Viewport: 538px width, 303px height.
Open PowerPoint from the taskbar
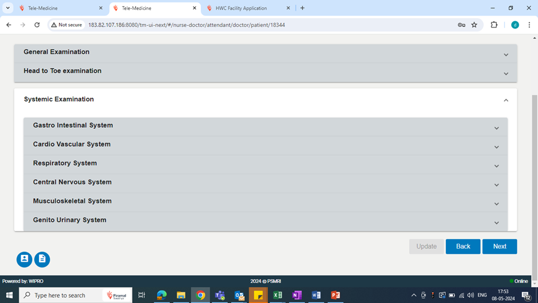tap(335, 295)
